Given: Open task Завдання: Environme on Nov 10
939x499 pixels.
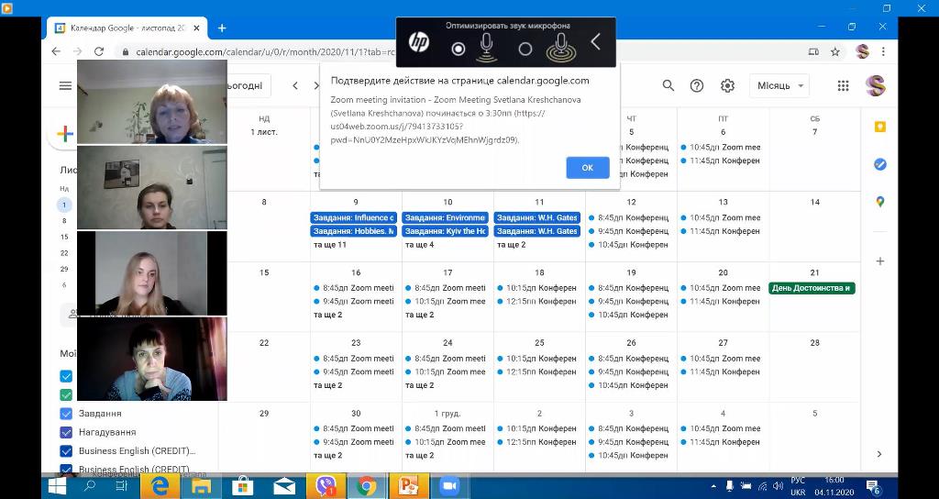Looking at the screenshot, I should point(445,217).
